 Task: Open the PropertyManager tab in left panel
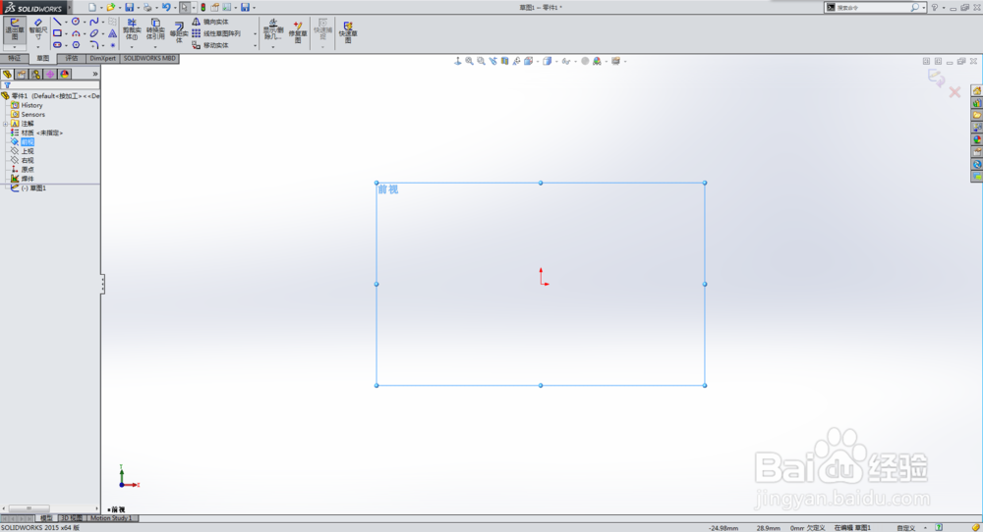click(22, 74)
